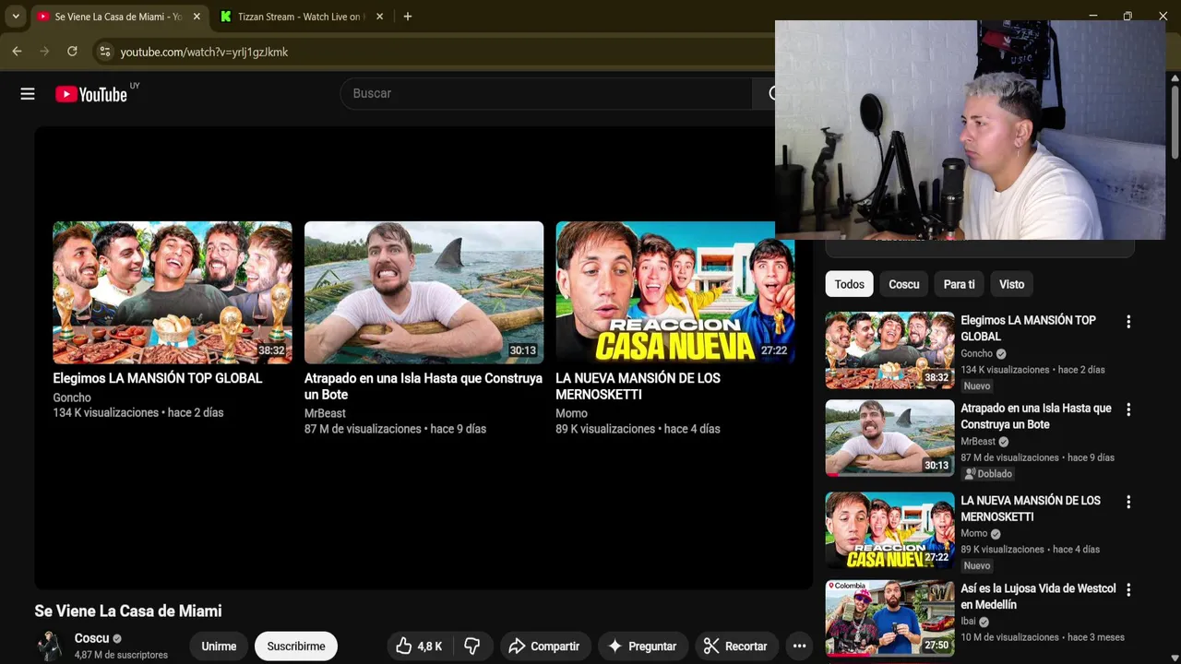Click end-screen channel name Goncho
Image resolution: width=1181 pixels, height=664 pixels.
[x=72, y=397]
